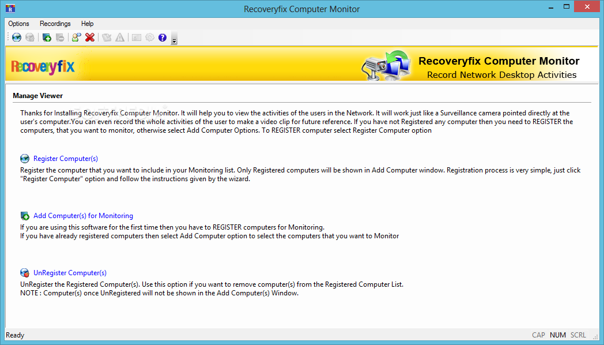The width and height of the screenshot is (604, 345).
Task: Click the app icon in the title bar
Action: [x=10, y=8]
